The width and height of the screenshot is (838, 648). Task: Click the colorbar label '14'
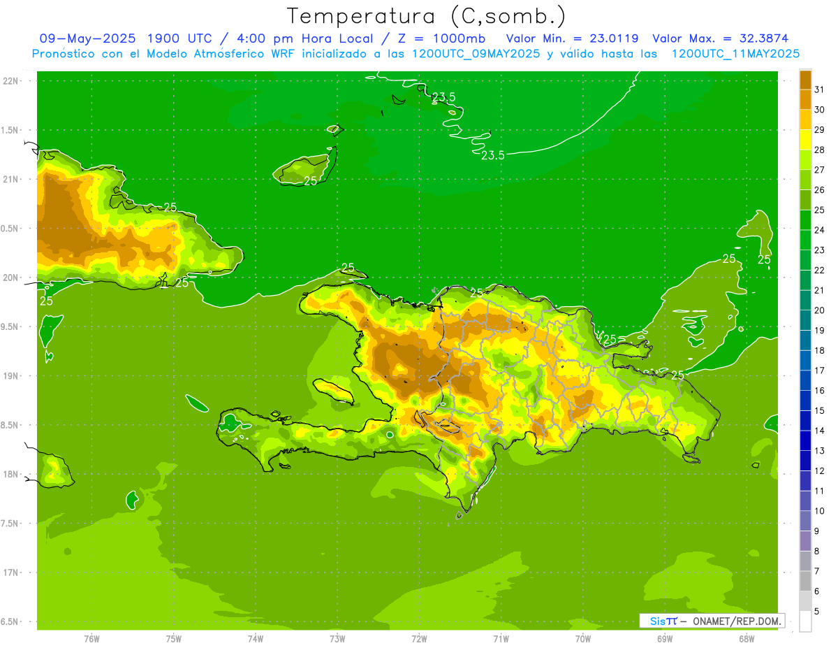[820, 431]
